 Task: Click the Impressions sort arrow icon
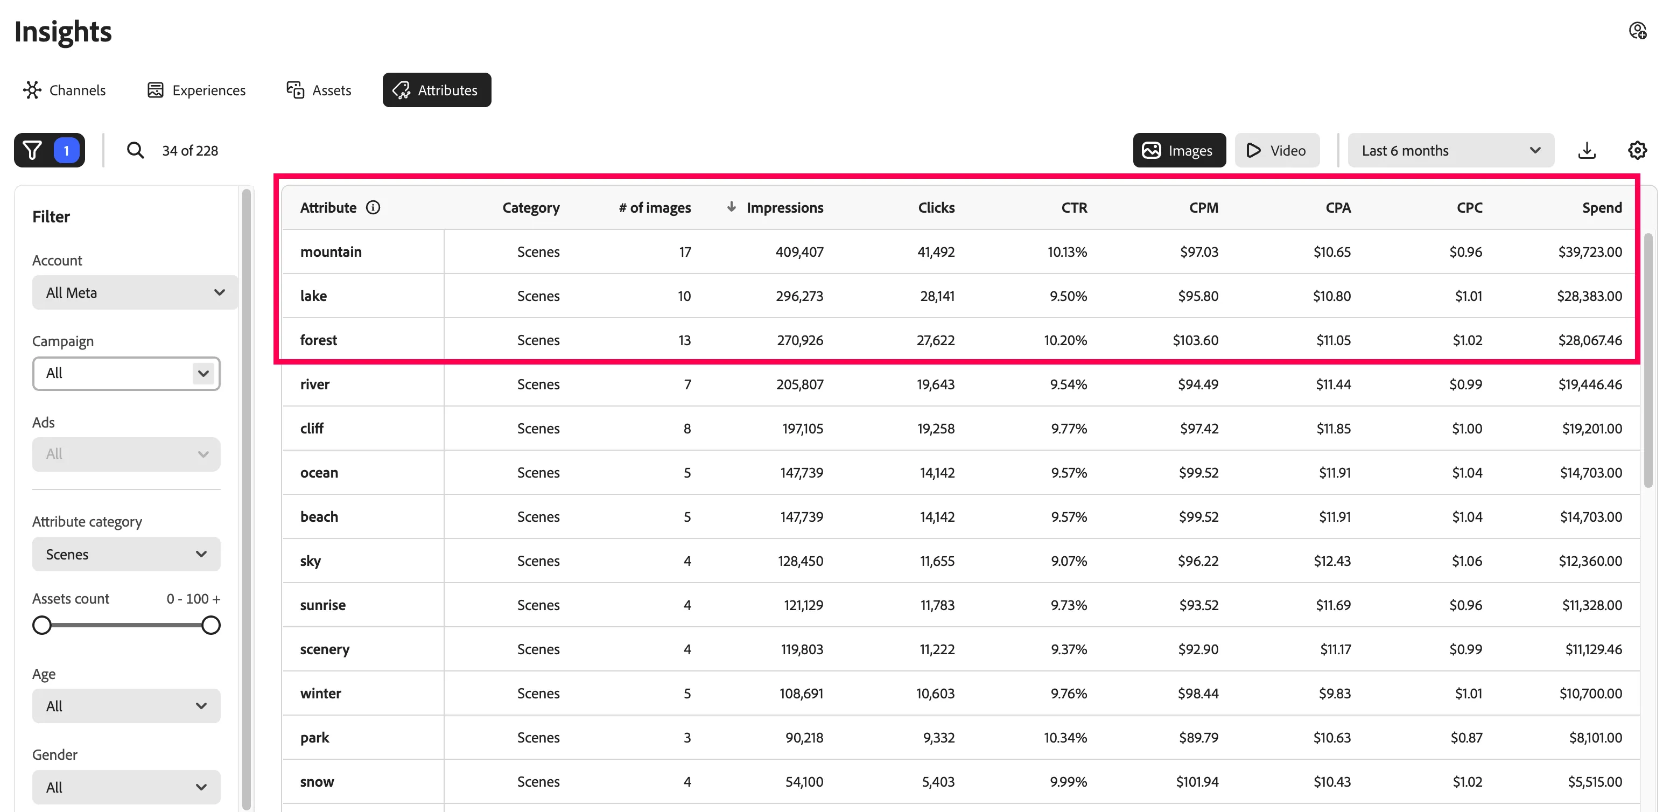click(x=731, y=207)
